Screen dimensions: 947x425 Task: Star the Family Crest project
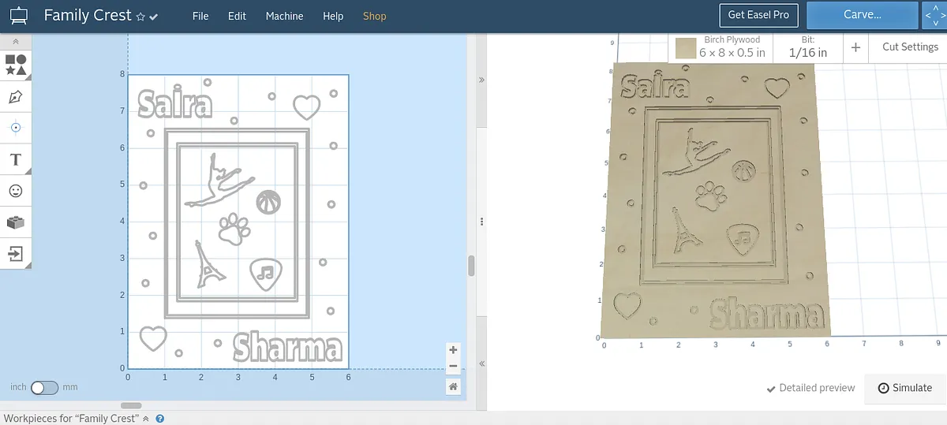coord(140,17)
